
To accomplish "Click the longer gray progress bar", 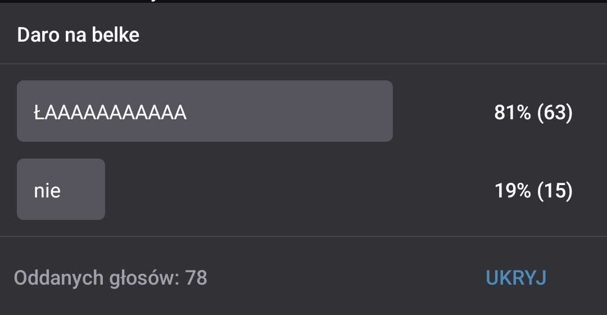I will point(205,111).
